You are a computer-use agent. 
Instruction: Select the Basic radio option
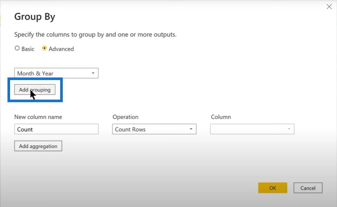[17, 48]
